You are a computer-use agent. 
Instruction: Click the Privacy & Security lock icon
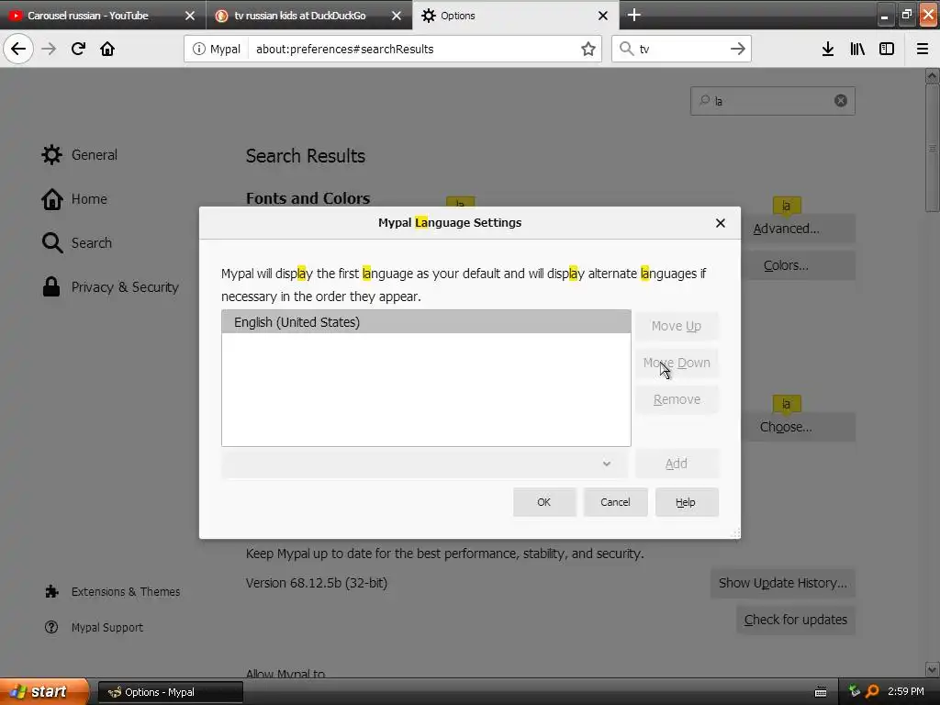pyautogui.click(x=51, y=286)
